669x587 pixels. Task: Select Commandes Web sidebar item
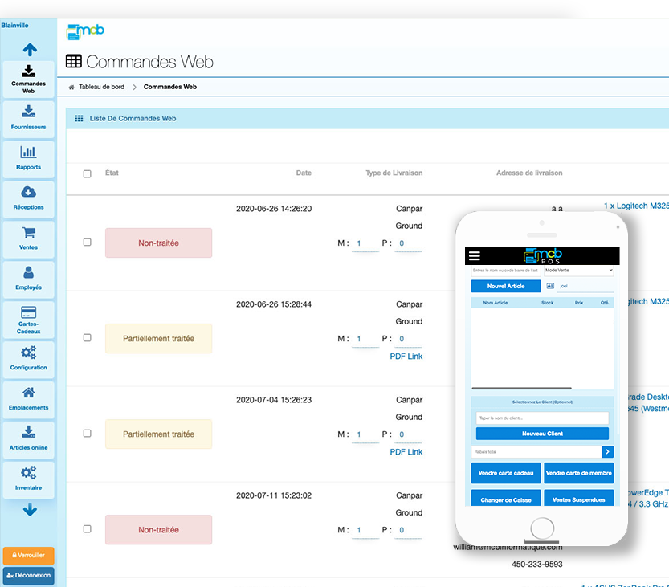pos(28,79)
